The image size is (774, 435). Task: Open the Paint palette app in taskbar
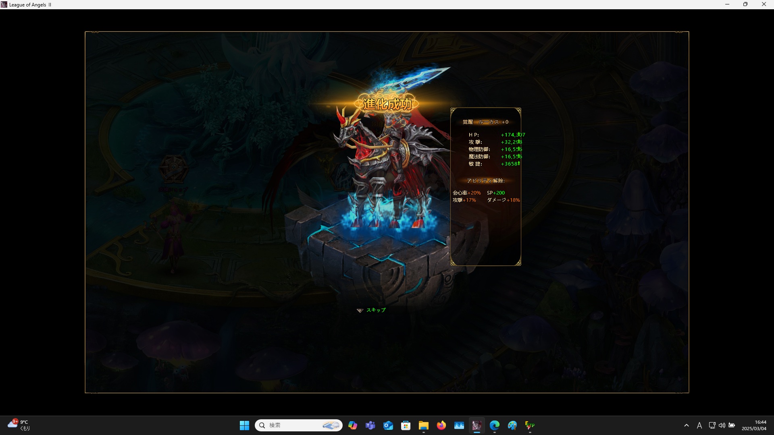512,425
